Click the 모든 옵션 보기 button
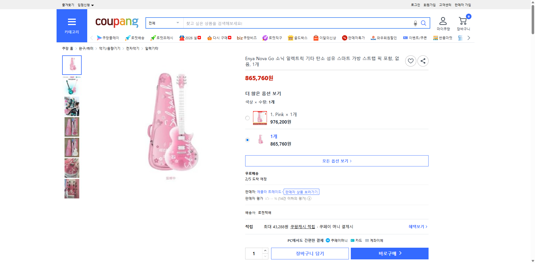The image size is (535, 263). pos(336,161)
